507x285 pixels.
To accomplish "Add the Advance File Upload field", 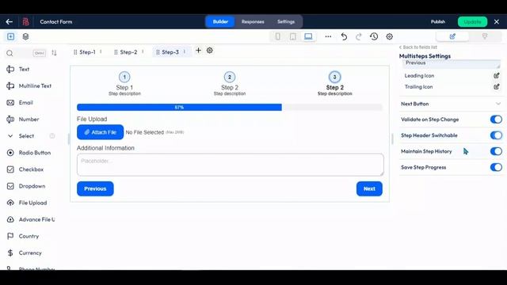I will click(x=31, y=219).
